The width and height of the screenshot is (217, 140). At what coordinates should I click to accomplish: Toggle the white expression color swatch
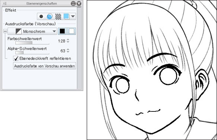(x=71, y=31)
